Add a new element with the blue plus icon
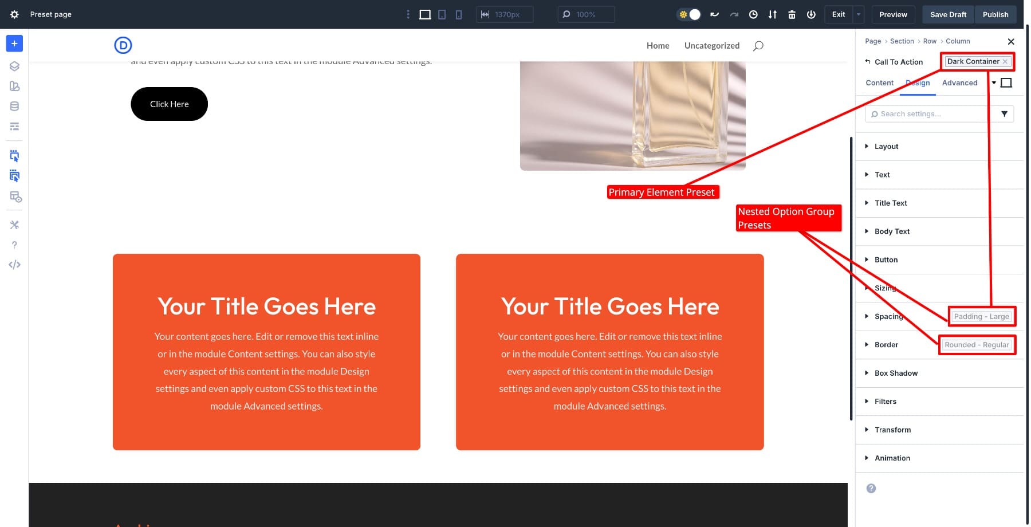Viewport: 1031px width, 527px height. coord(14,43)
